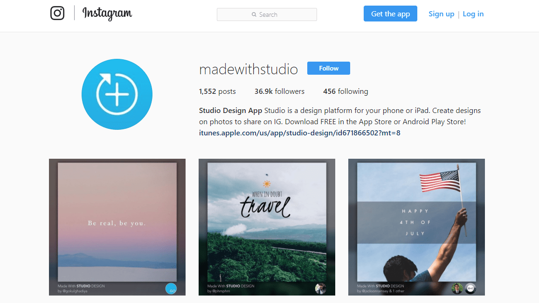
Task: Click the @phmphm avatar on travel post
Action: point(321,289)
